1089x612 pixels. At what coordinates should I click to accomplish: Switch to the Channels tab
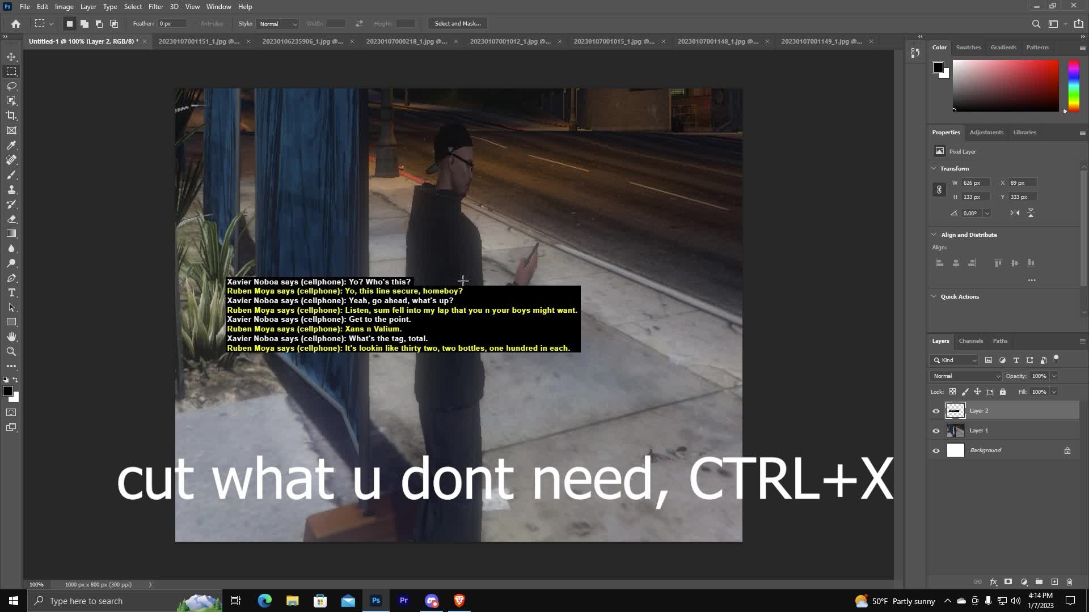tap(970, 341)
